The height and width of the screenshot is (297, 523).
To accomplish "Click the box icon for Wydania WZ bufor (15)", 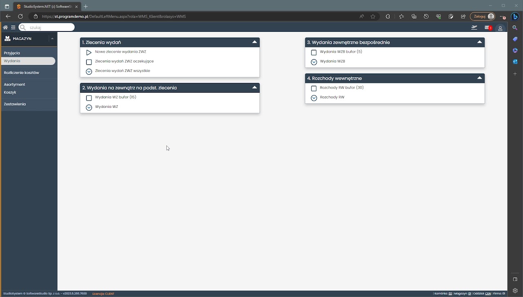I will point(89,98).
